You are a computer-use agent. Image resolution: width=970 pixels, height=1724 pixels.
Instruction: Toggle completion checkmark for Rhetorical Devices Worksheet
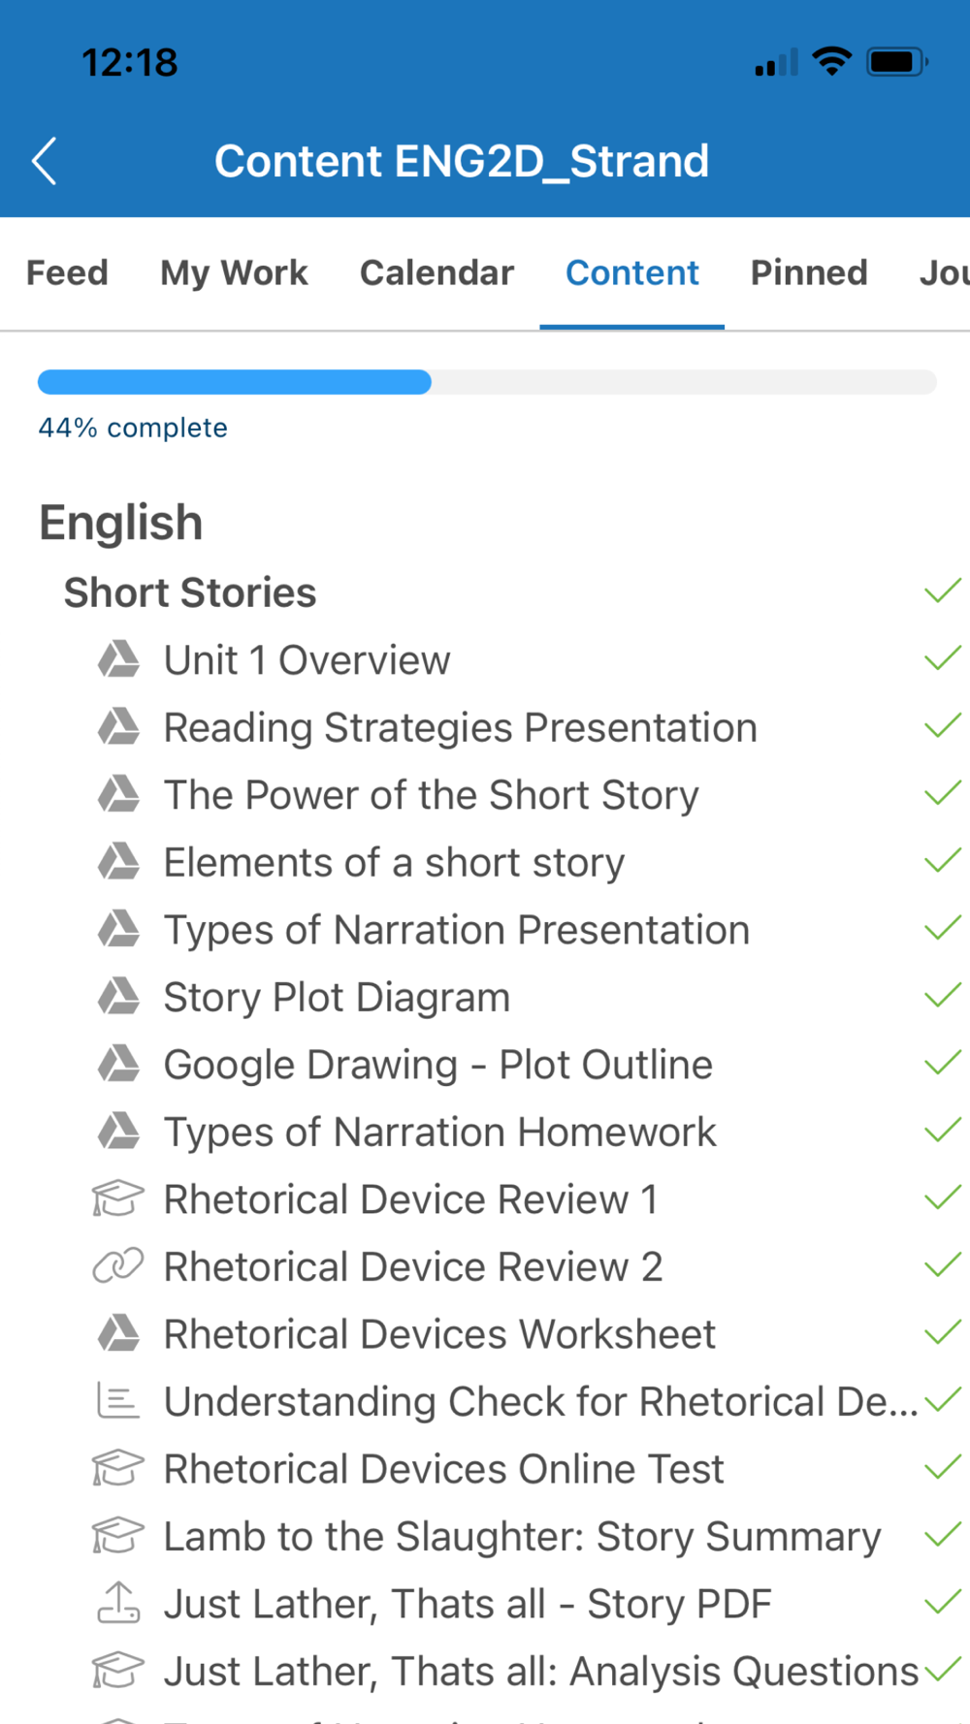[x=942, y=1333]
